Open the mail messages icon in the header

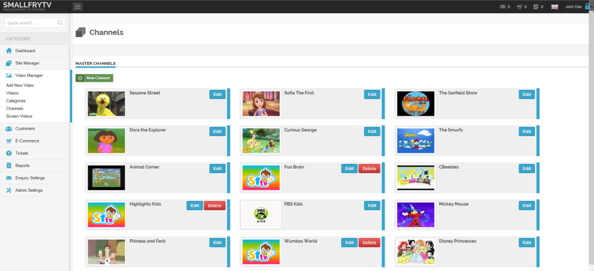click(x=503, y=7)
